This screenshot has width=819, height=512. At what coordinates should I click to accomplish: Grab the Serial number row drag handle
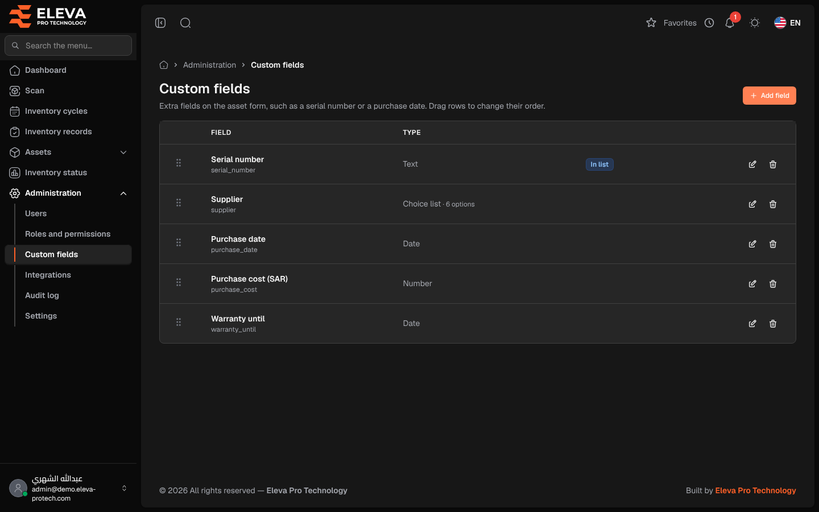[x=179, y=163]
